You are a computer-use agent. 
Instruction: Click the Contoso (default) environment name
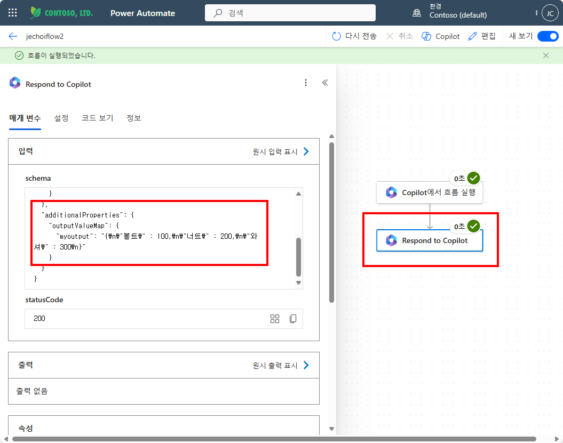pos(458,15)
